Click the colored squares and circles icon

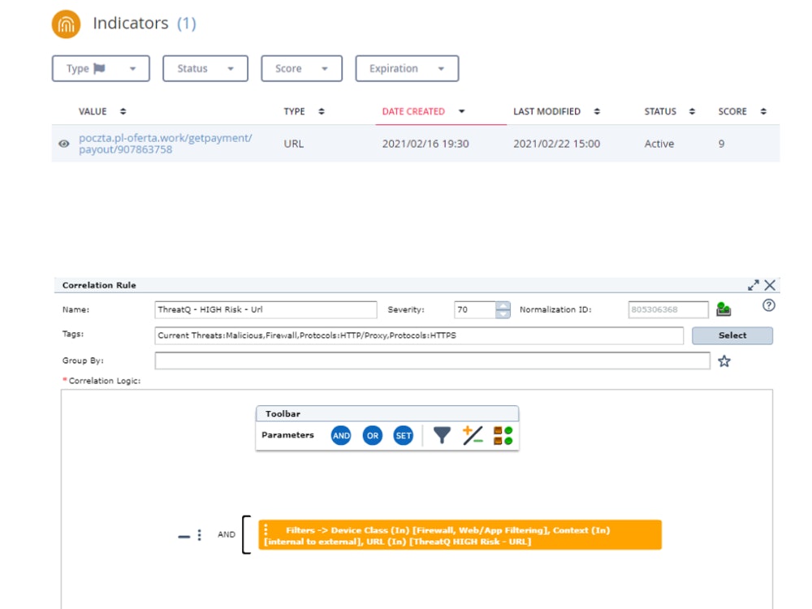[x=503, y=436]
